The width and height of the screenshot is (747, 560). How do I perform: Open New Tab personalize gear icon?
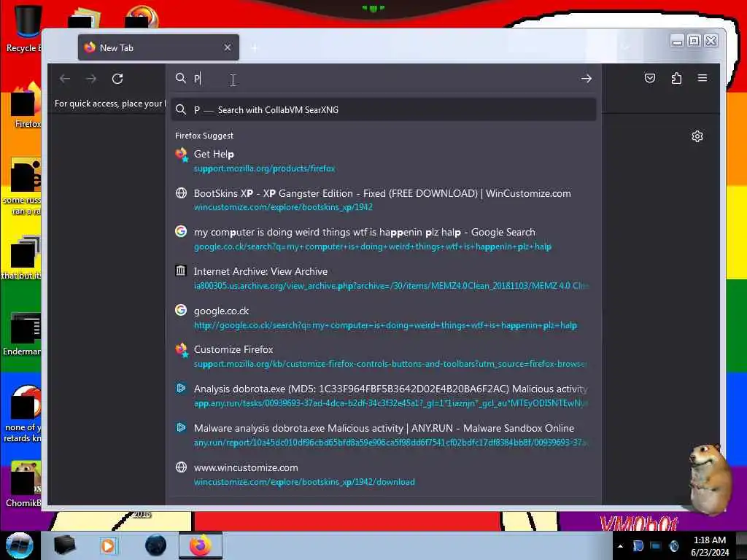click(x=697, y=136)
